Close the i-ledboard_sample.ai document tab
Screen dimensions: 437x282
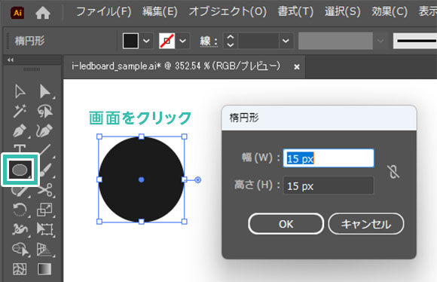(297, 67)
